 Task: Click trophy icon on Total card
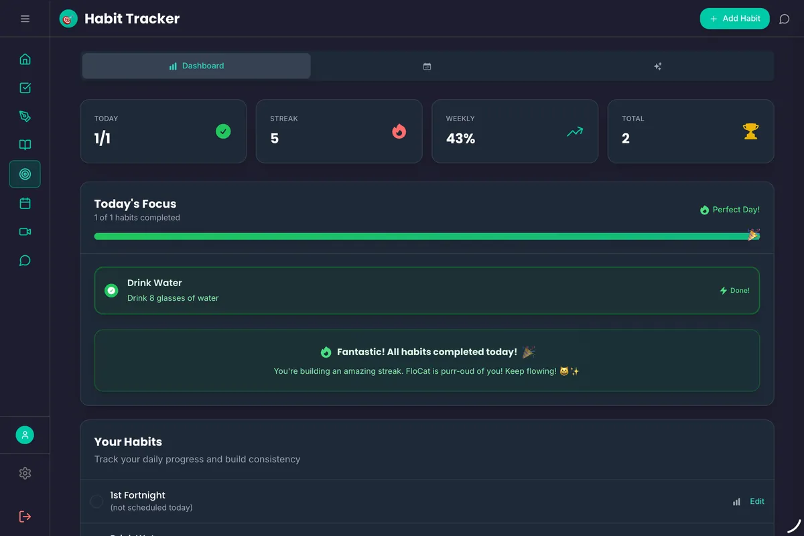(x=750, y=131)
